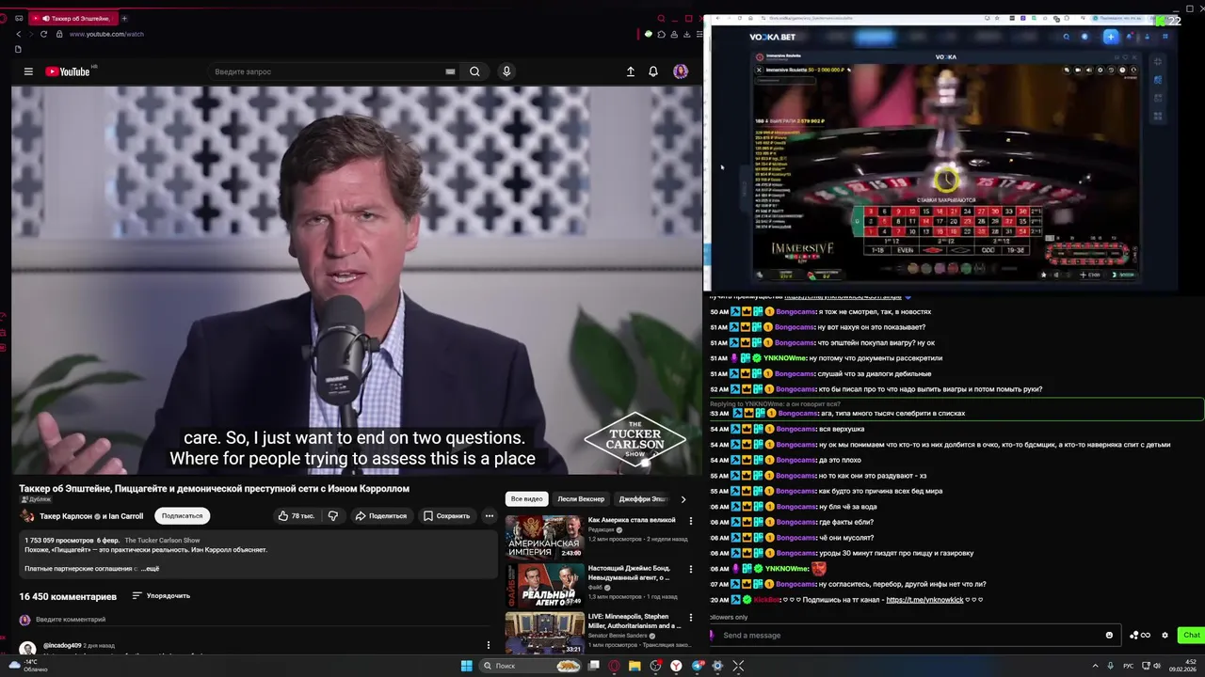Open File Explorer from the taskbar
1205x677 pixels.
pyautogui.click(x=635, y=666)
